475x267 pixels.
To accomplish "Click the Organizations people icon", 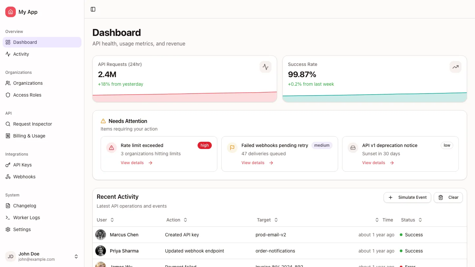I will coord(8,83).
